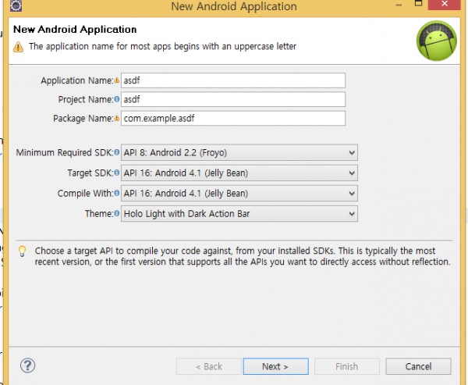Click the 'New Android Application' bold heading
The image size is (468, 385).
coord(75,30)
